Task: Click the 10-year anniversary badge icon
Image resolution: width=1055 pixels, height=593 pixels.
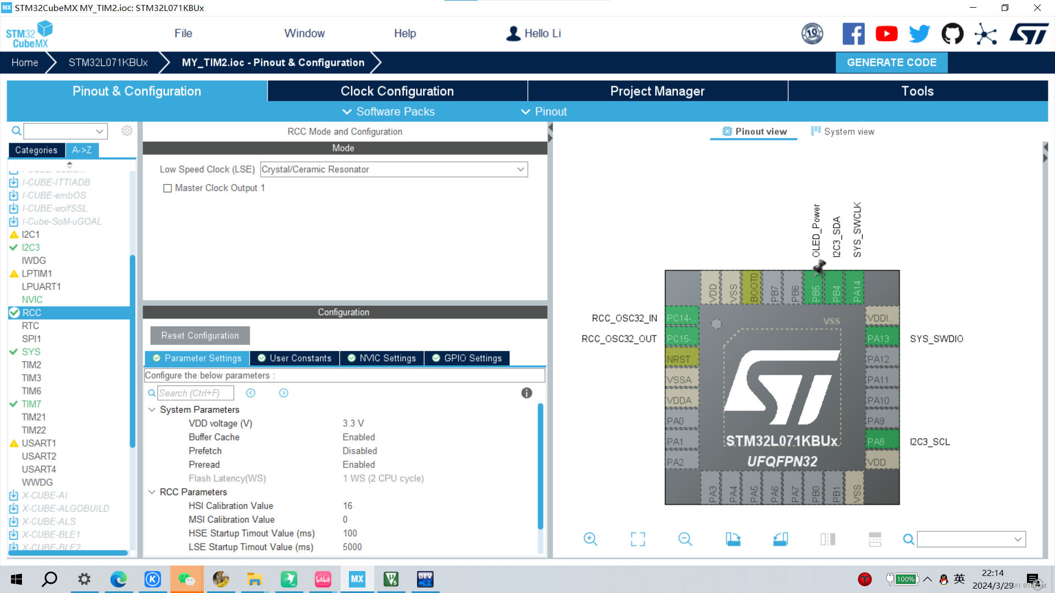Action: pyautogui.click(x=812, y=34)
